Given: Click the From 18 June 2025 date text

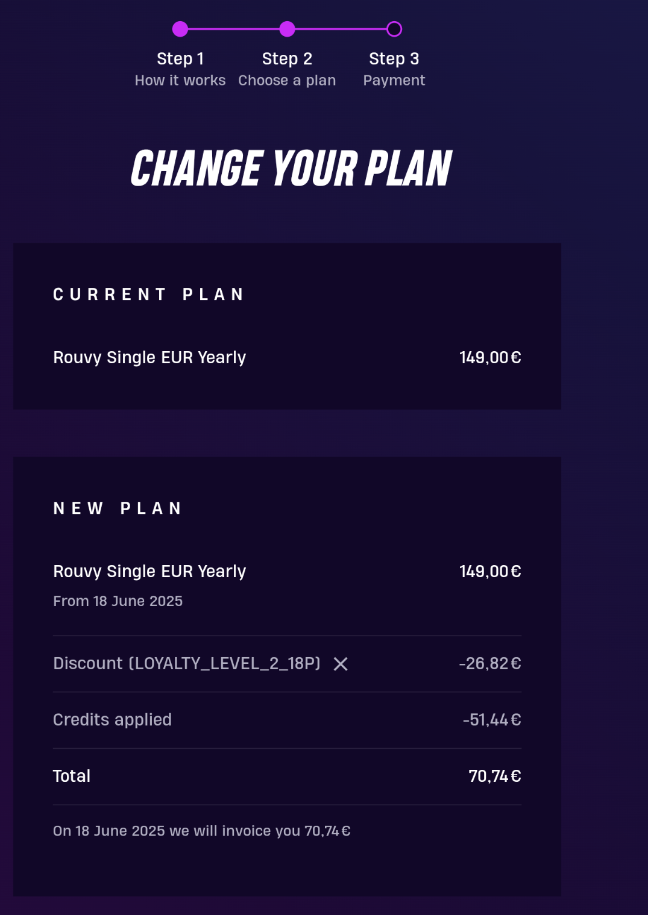Looking at the screenshot, I should (118, 601).
